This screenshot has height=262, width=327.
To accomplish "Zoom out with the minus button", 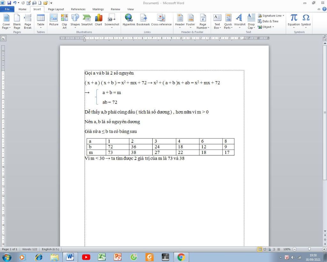I will [294, 249].
